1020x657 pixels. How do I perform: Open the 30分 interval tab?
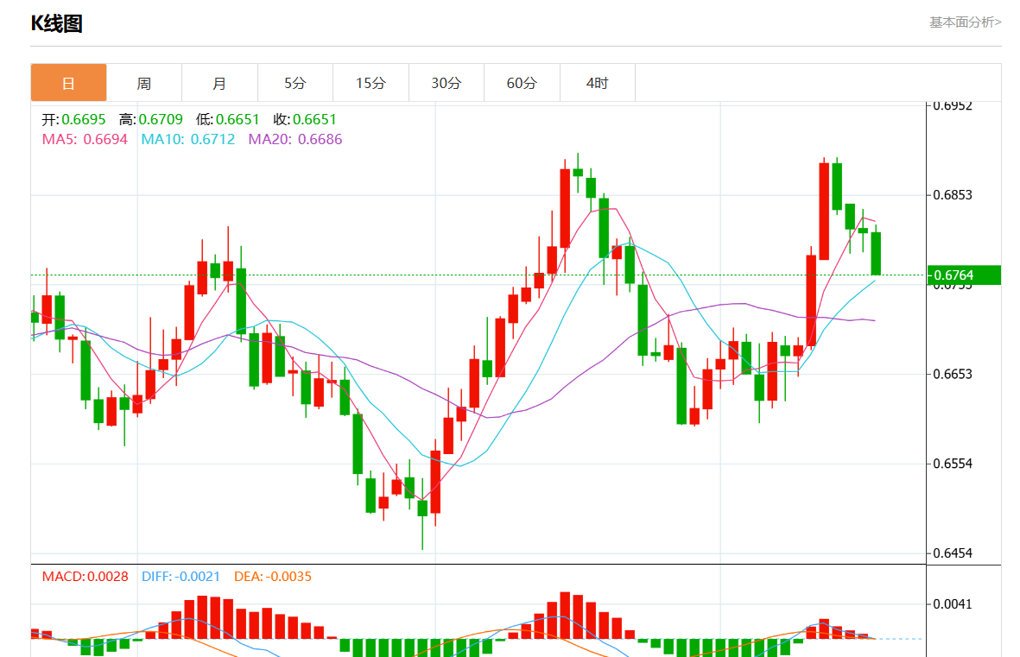[447, 83]
